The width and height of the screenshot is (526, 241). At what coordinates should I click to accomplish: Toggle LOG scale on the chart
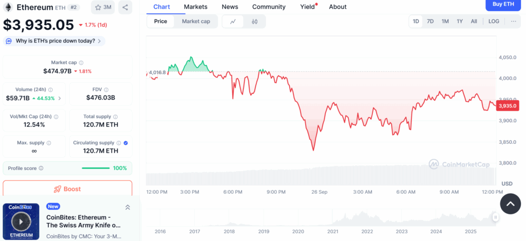pos(493,22)
